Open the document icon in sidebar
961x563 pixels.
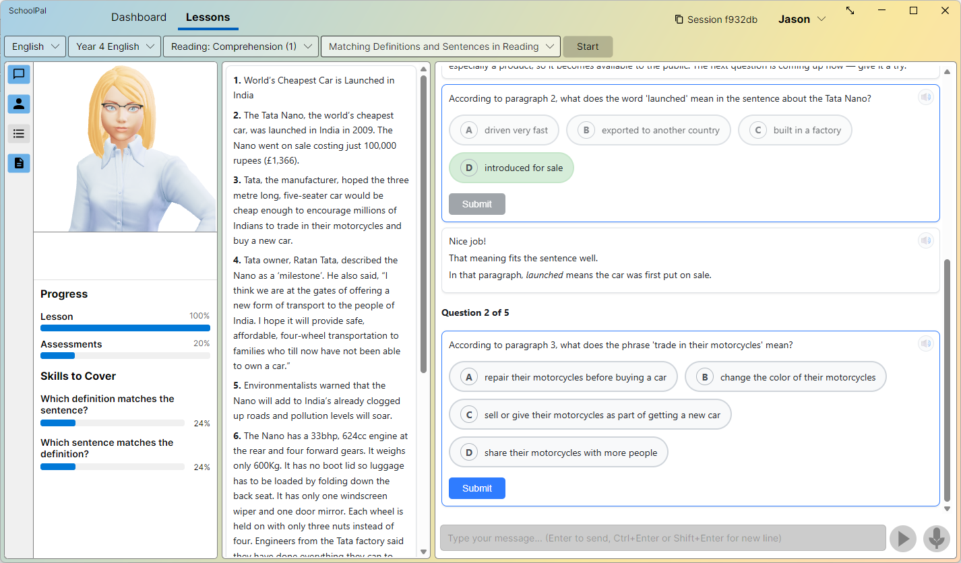coord(19,163)
